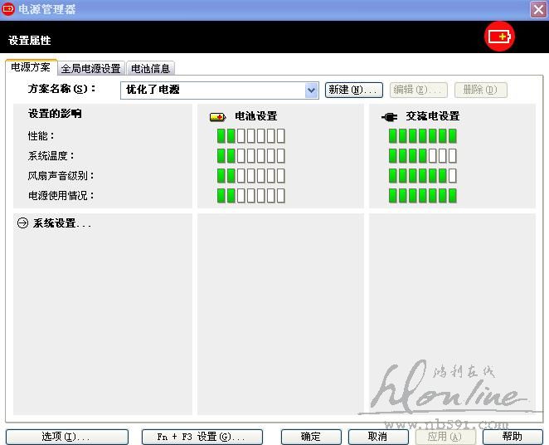Close the 电源管理器 window
The width and height of the screenshot is (549, 445).
538,9
